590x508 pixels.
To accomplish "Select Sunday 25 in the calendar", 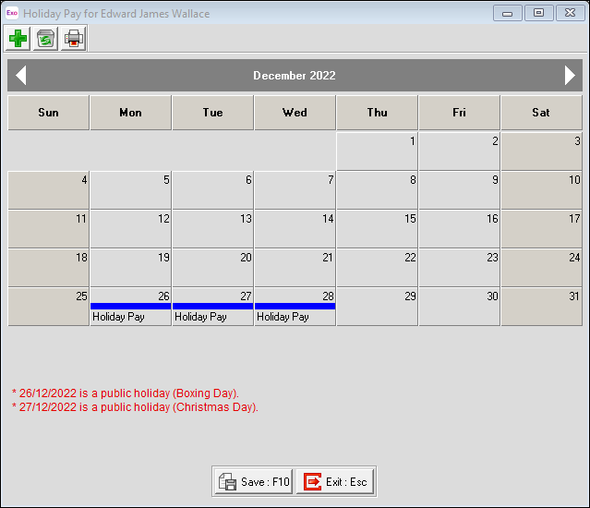I will click(48, 307).
